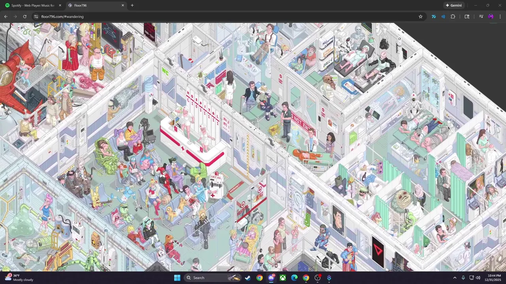Open the Chrome profile avatar
506x284 pixels.
[x=491, y=17]
